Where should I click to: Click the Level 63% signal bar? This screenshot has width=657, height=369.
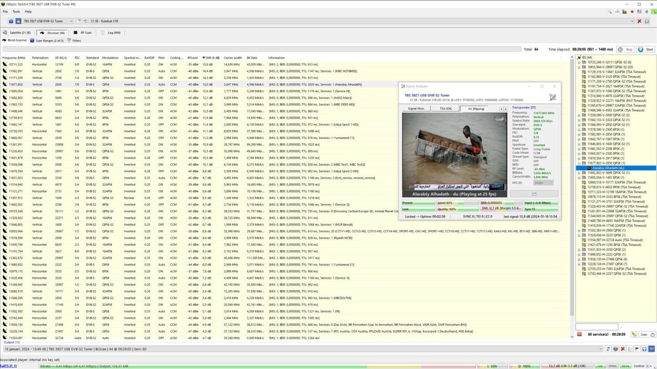point(457,202)
